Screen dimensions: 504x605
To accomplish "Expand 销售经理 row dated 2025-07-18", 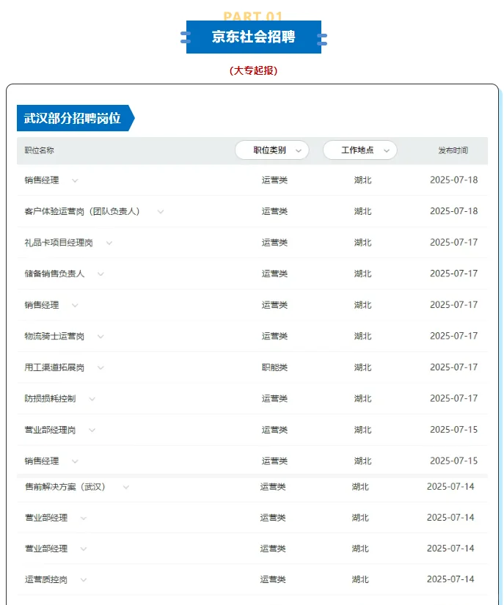I will point(75,180).
